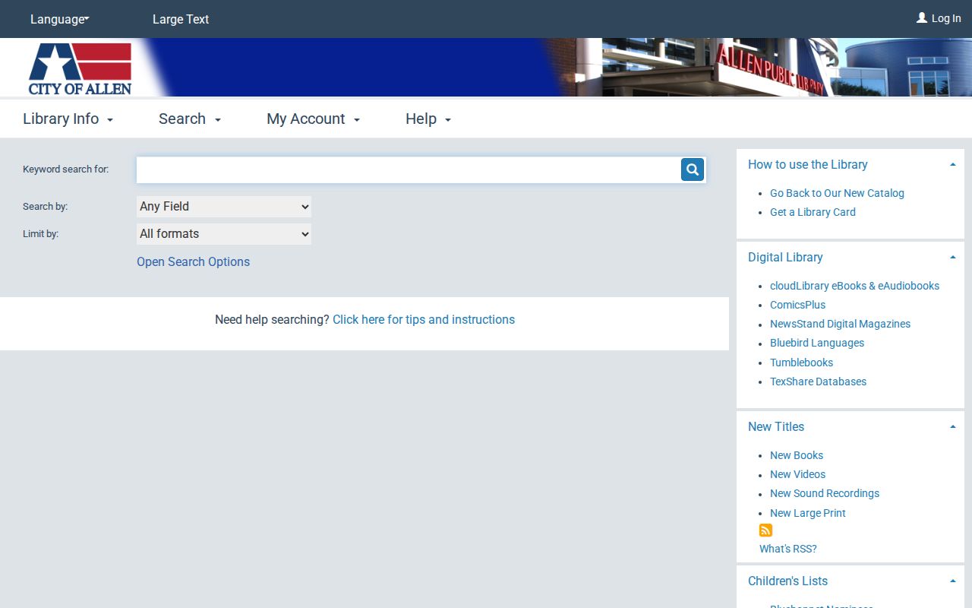Open New Books list
The width and height of the screenshot is (972, 608).
[797, 455]
